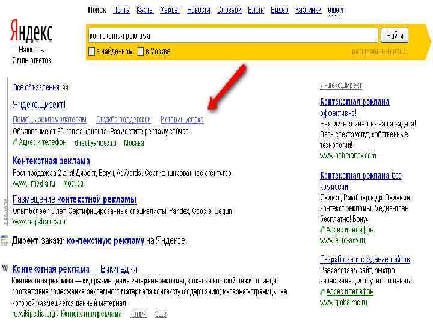Open 'Все объявления' link
This screenshot has height=325, width=433.
coord(36,88)
